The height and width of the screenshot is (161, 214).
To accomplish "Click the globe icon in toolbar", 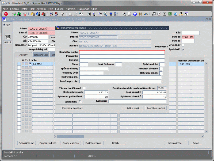I will tap(135, 14).
